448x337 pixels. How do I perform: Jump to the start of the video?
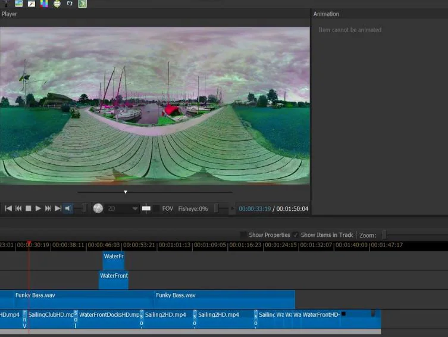click(x=8, y=208)
